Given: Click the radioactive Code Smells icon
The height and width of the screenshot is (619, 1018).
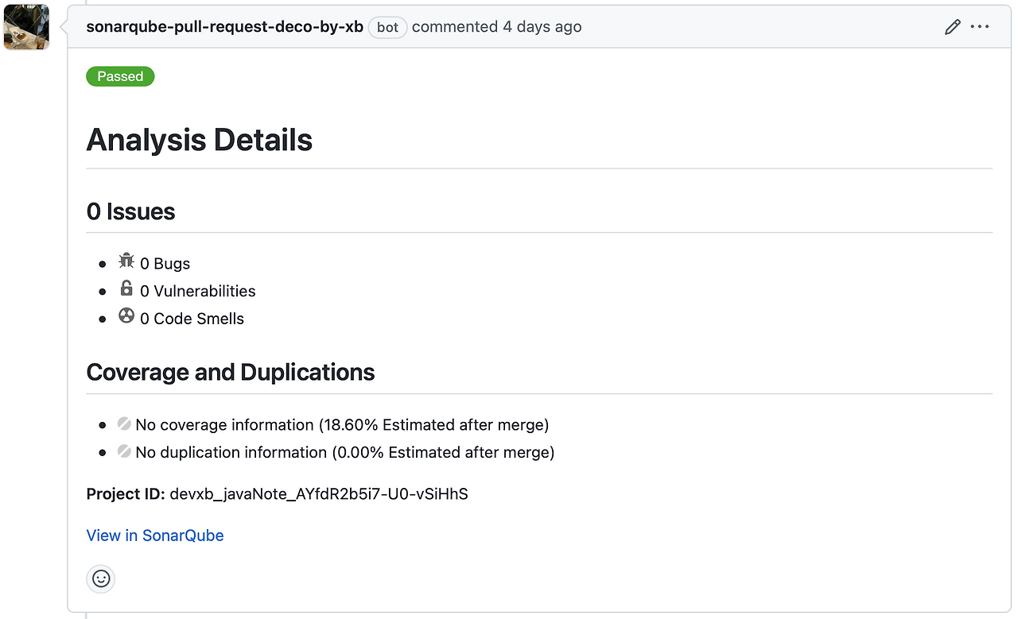Looking at the screenshot, I should 126,315.
